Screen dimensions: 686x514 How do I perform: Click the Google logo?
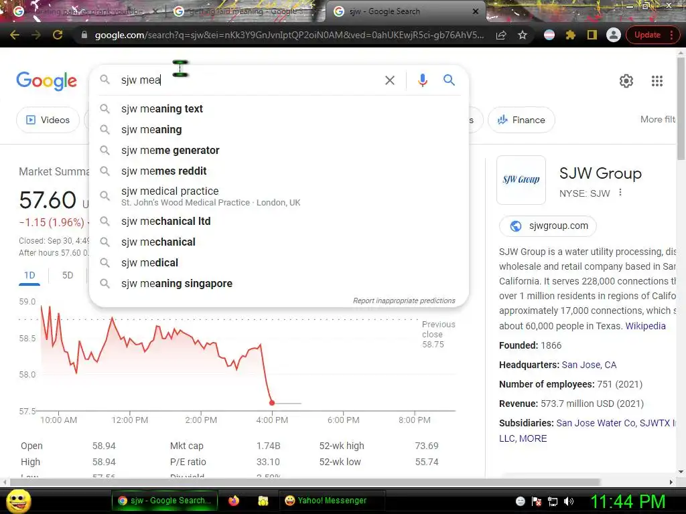tap(46, 81)
